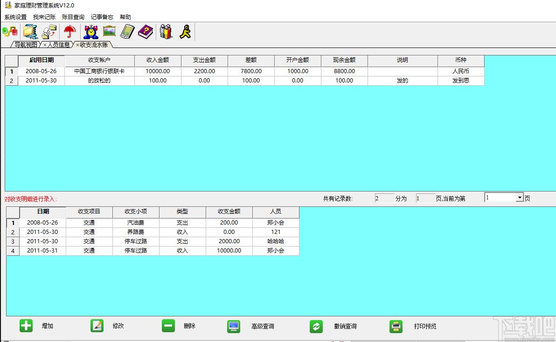Click the 删除 button label
The height and width of the screenshot is (342, 556).
190,326
